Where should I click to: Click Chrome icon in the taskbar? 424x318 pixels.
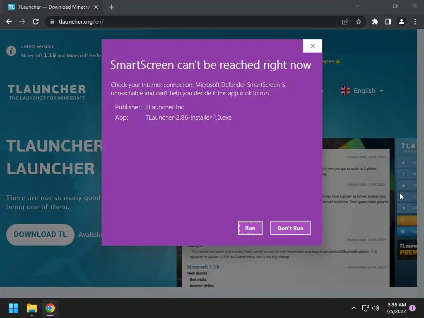coord(50,308)
